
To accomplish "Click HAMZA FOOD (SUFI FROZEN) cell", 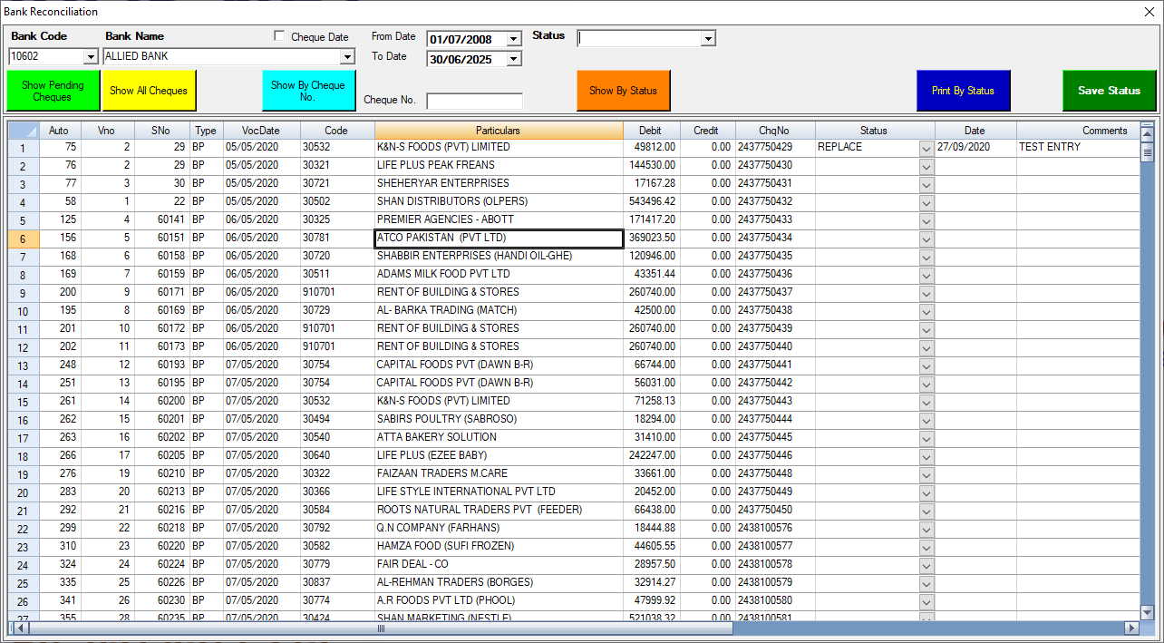I will (499, 546).
